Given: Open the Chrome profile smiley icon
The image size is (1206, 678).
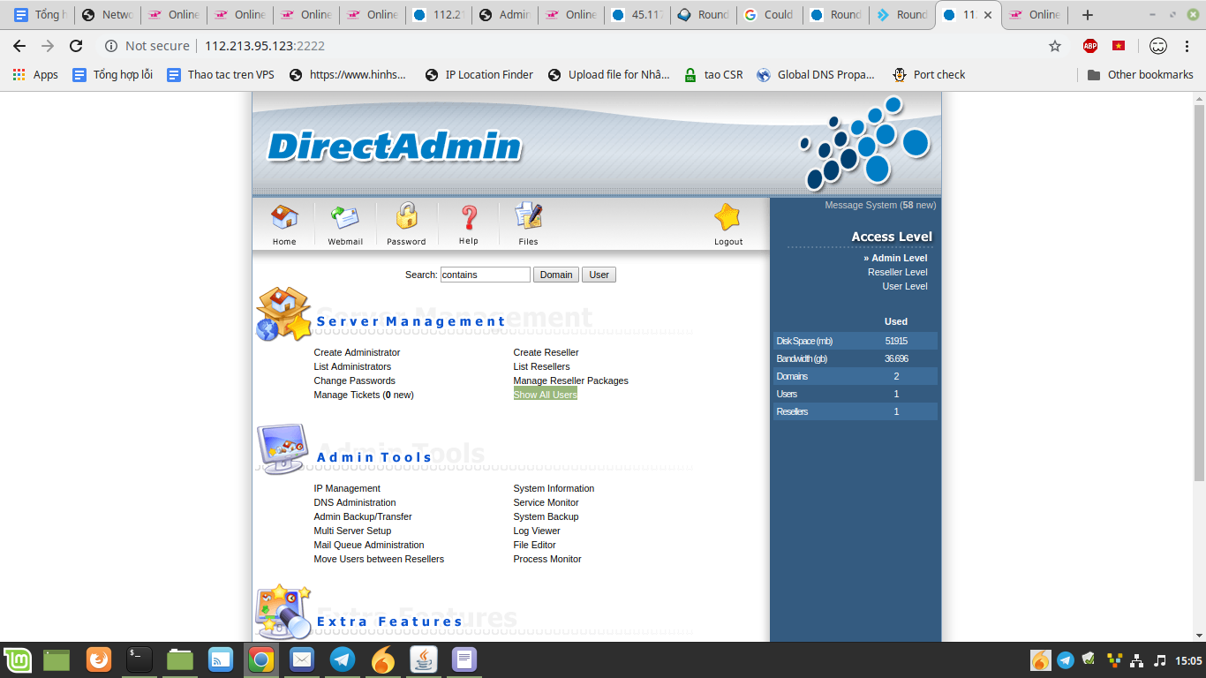Looking at the screenshot, I should [1158, 46].
